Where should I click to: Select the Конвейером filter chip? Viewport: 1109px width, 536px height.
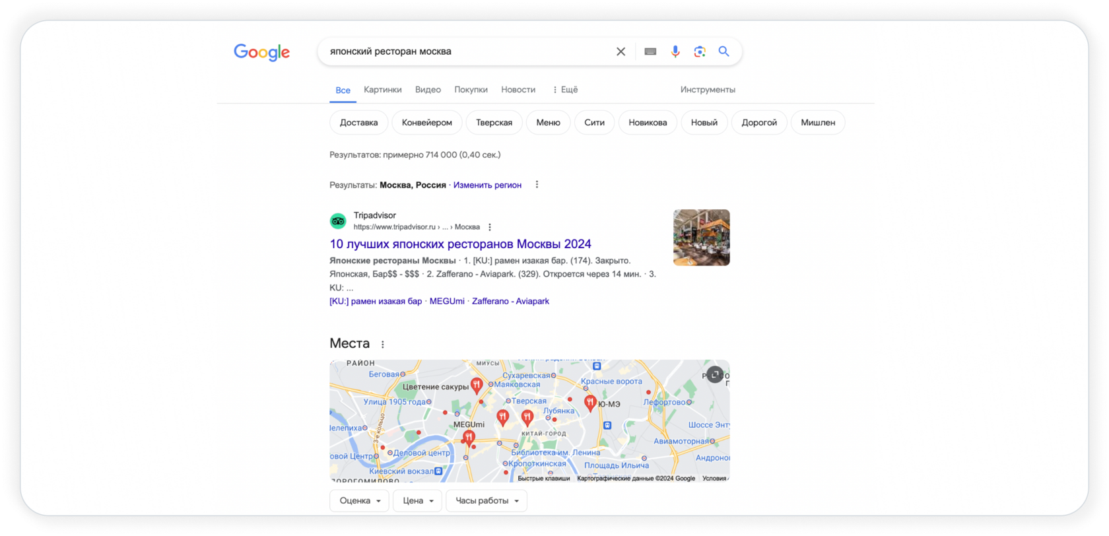coord(427,123)
